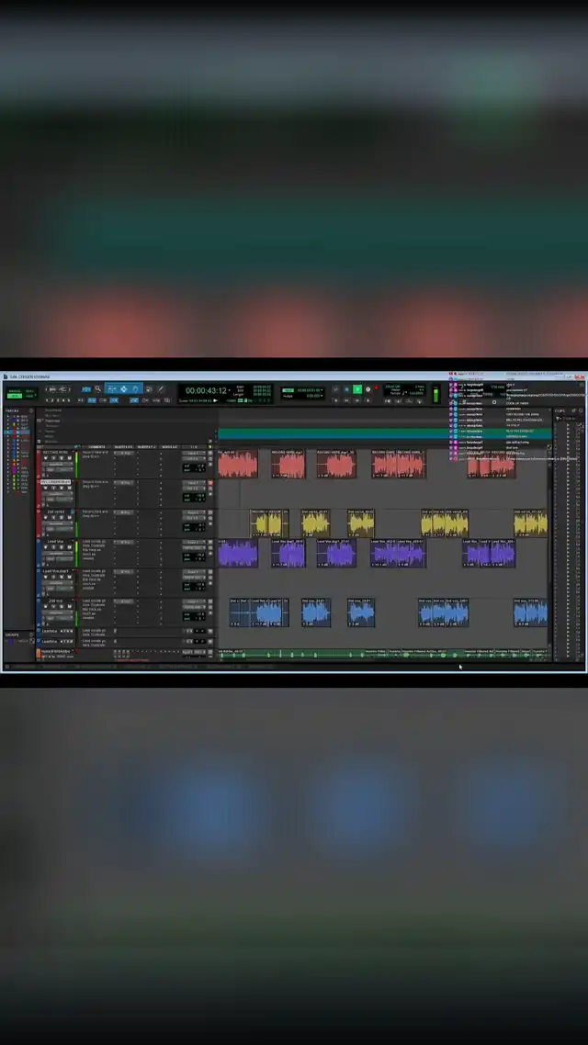Image resolution: width=588 pixels, height=1045 pixels.
Task: Select the RECORD HERE track name
Action: point(56,453)
